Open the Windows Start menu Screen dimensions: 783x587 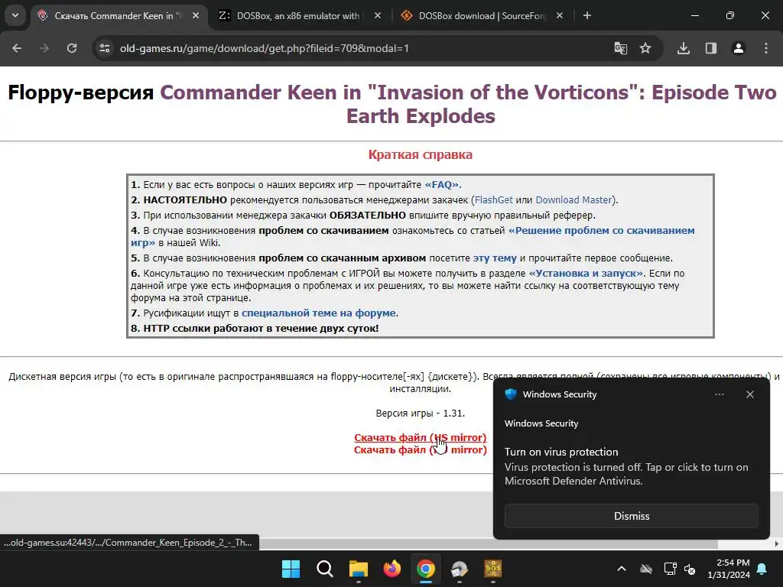(x=291, y=569)
